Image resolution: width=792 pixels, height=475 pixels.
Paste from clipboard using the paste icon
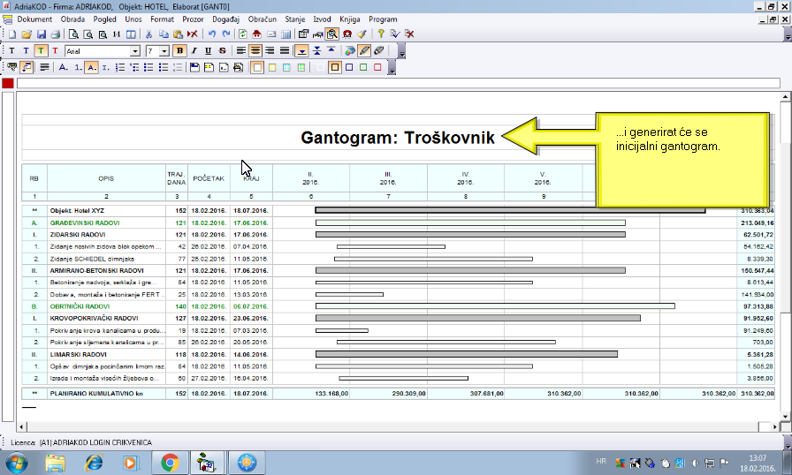178,34
